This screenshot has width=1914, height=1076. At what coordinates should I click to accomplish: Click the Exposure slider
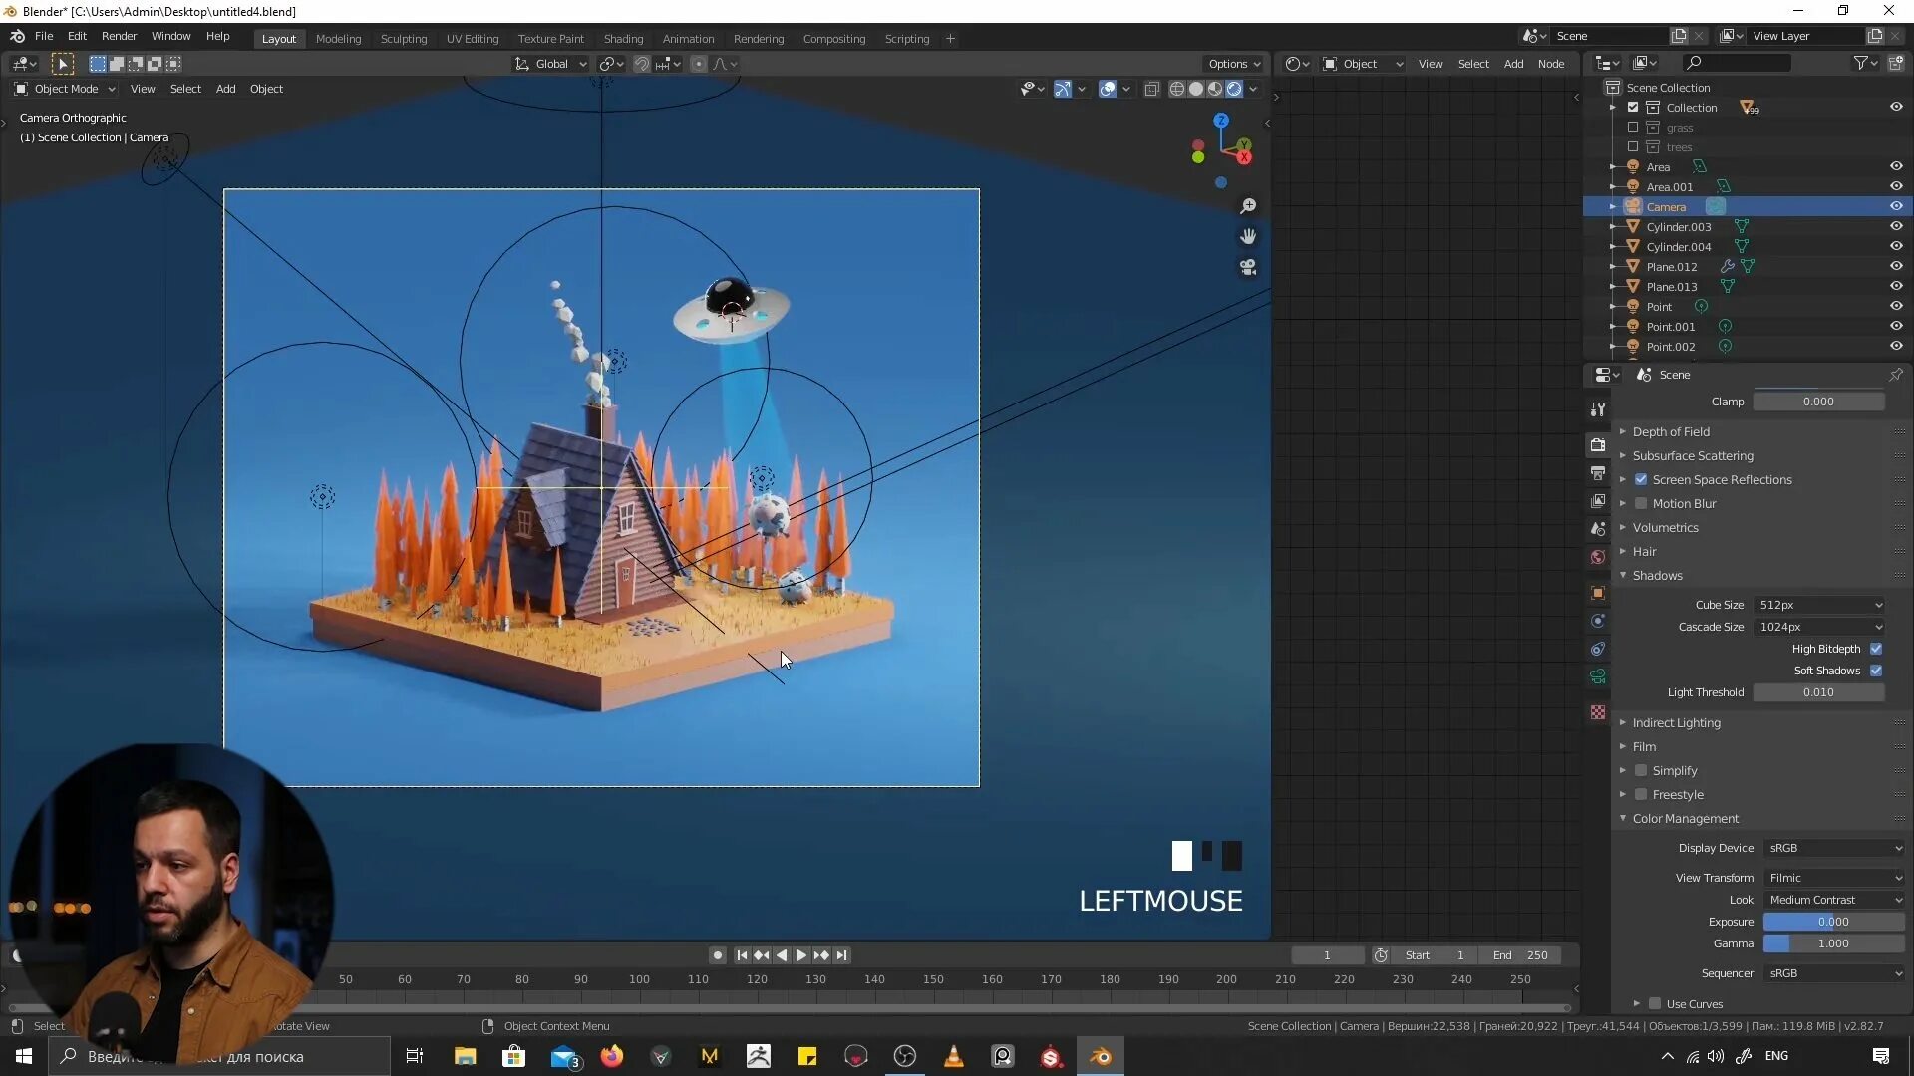pos(1832,922)
